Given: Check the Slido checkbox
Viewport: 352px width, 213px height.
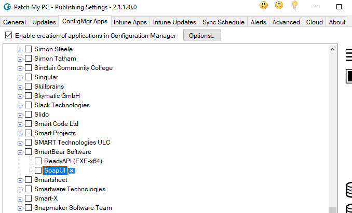Looking at the screenshot, I should tap(28, 115).
